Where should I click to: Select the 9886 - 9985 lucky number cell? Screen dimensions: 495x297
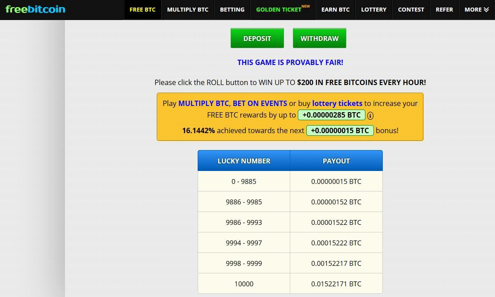(243, 202)
